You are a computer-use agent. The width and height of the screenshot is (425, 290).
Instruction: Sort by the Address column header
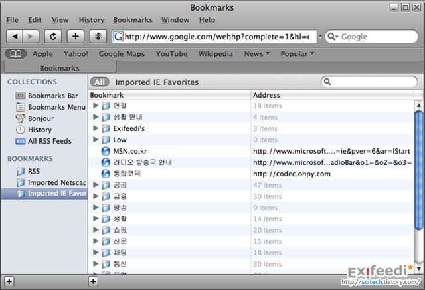pos(333,95)
